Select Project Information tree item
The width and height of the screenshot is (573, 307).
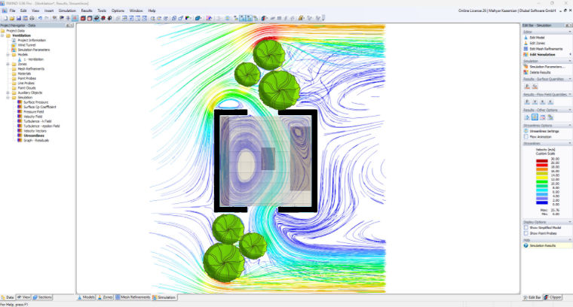tap(32, 41)
